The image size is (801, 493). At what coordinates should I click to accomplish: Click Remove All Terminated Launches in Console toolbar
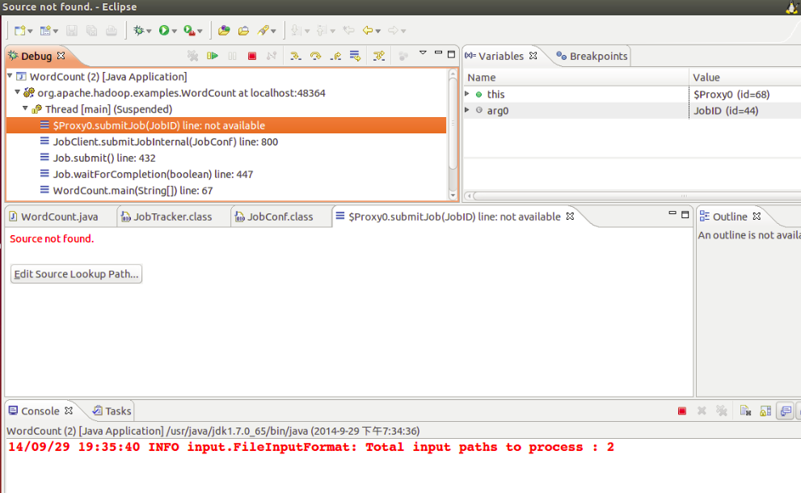[721, 411]
